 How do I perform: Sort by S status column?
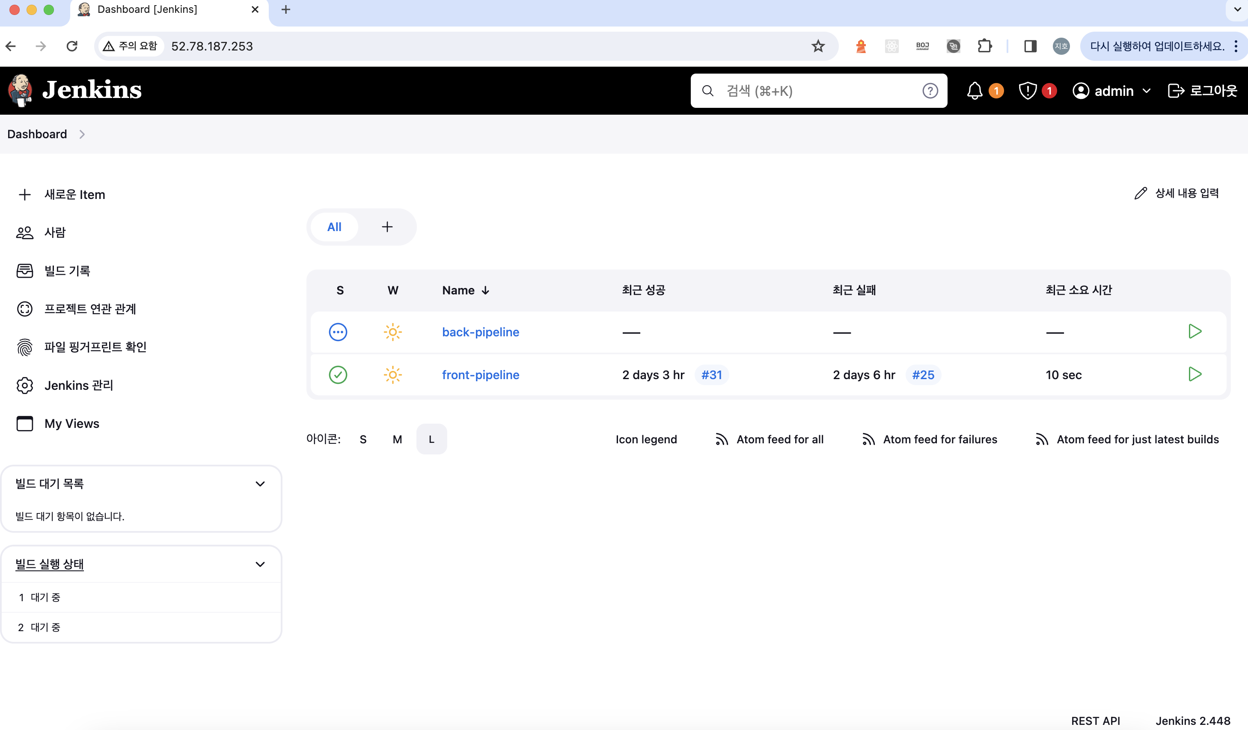click(x=340, y=290)
